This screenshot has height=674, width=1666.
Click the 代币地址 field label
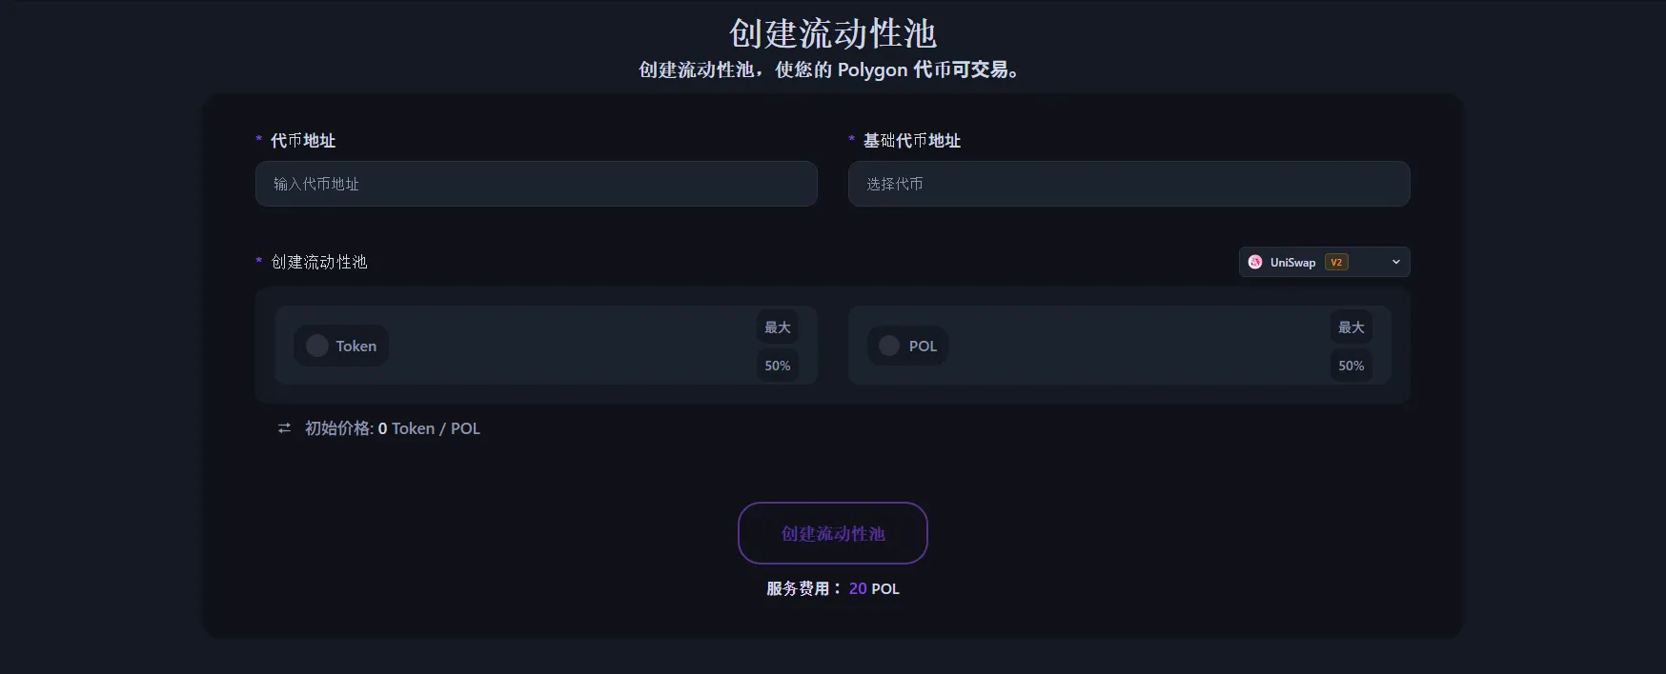pyautogui.click(x=303, y=141)
